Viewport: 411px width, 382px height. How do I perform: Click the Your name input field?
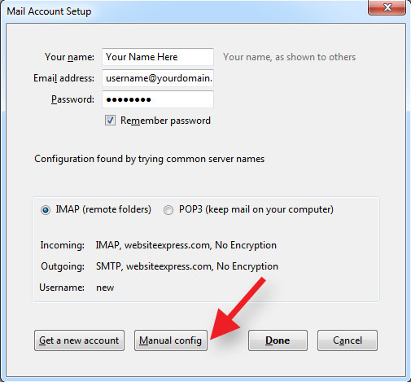(158, 57)
